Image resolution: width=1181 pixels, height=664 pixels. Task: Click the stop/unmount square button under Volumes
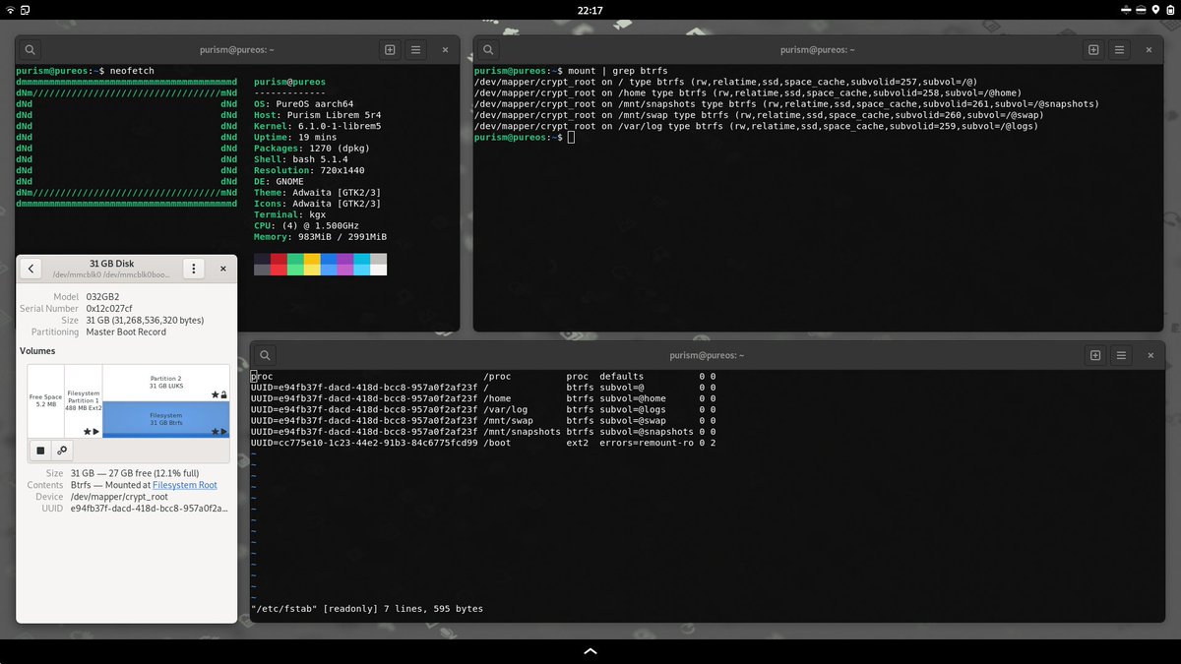coord(40,450)
